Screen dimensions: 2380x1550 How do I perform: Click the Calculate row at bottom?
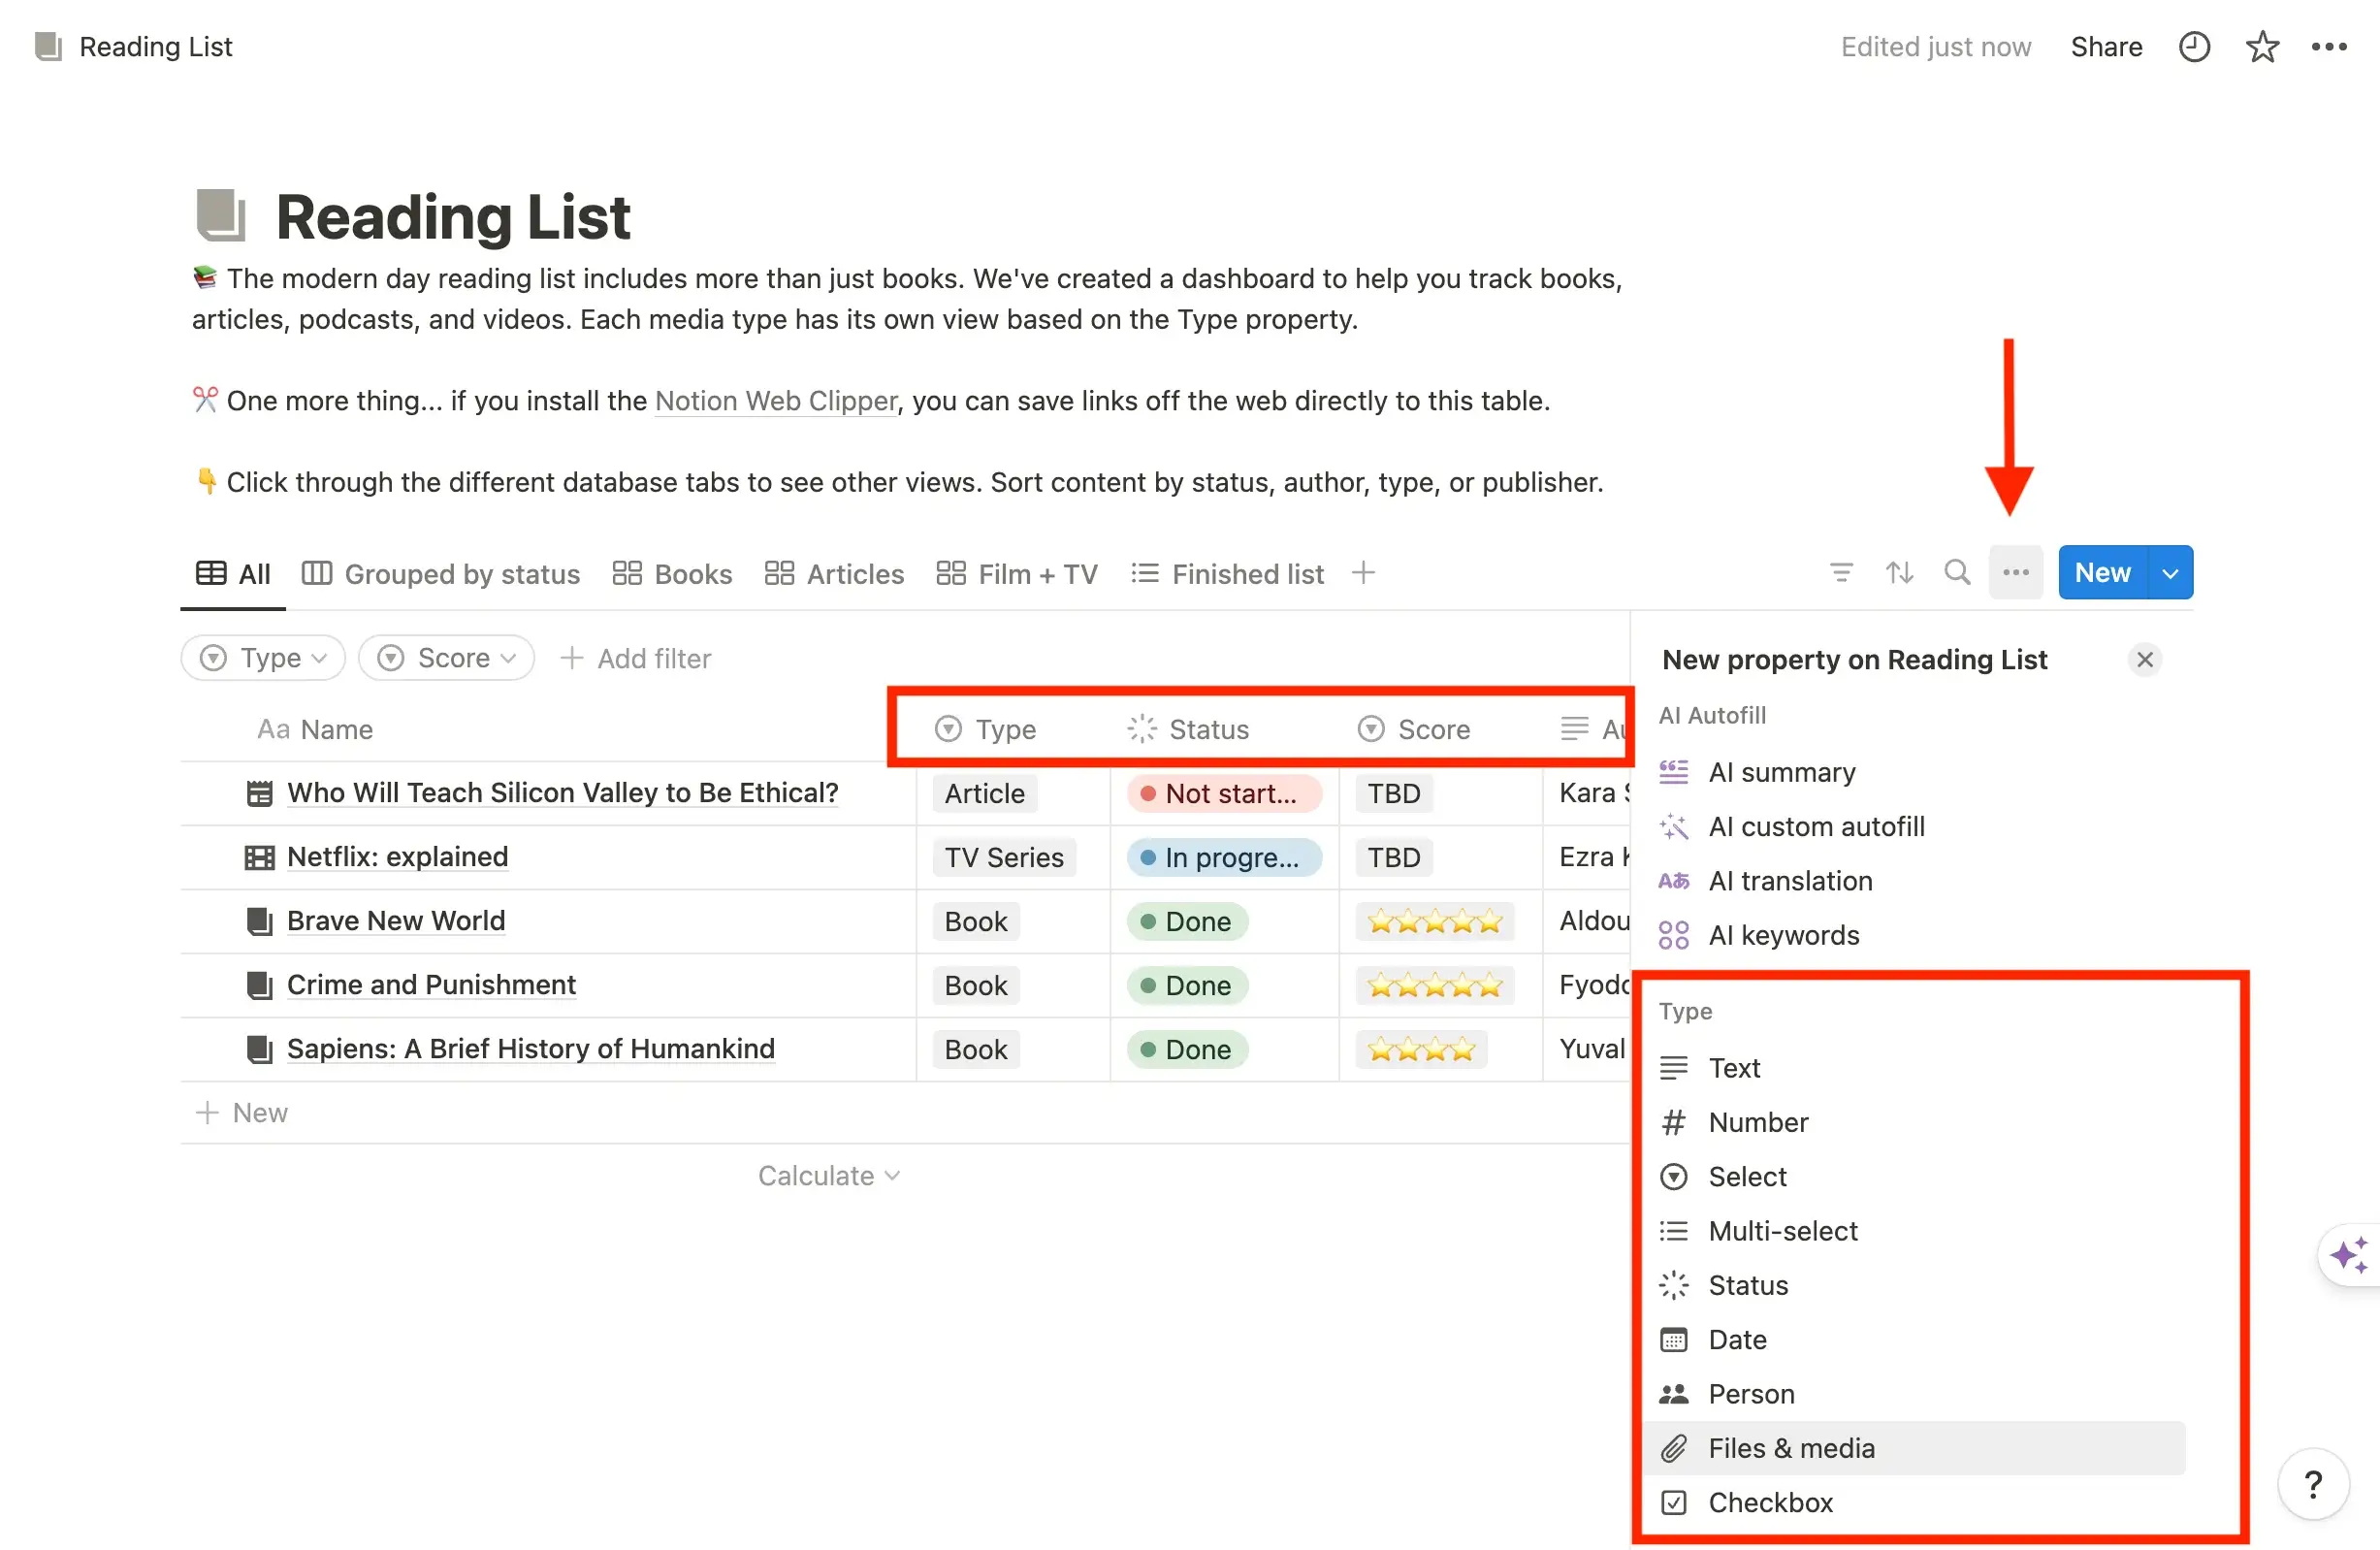coord(829,1175)
